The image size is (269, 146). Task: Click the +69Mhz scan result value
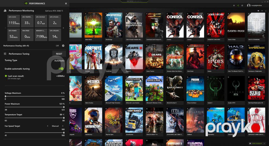point(61,76)
